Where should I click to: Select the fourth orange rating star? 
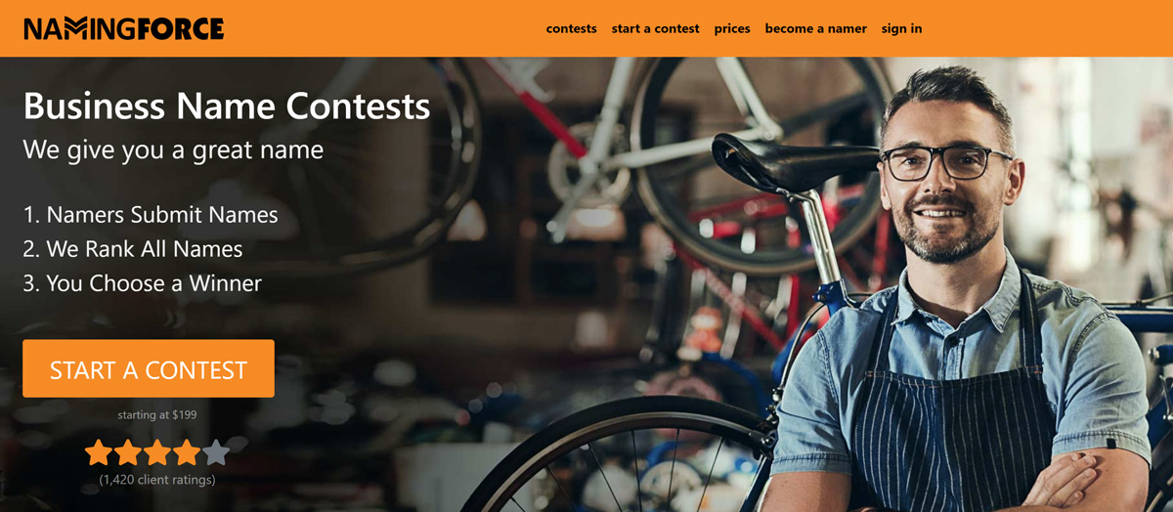click(187, 452)
